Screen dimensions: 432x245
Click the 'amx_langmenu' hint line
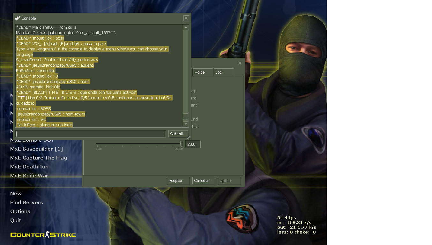(92, 52)
